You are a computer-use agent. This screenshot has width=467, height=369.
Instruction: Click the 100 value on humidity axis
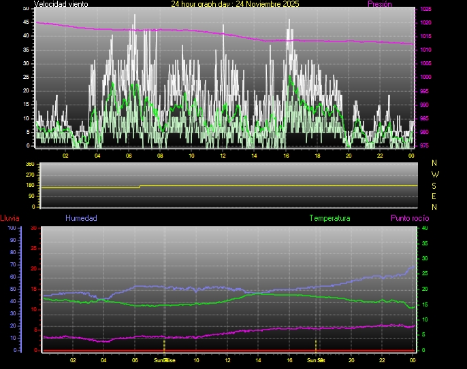12,228
